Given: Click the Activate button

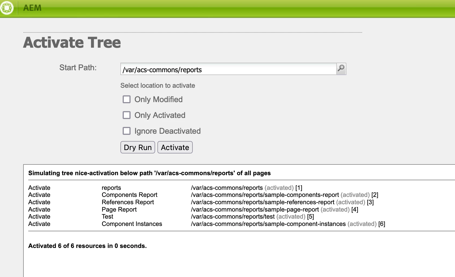Looking at the screenshot, I should [175, 147].
